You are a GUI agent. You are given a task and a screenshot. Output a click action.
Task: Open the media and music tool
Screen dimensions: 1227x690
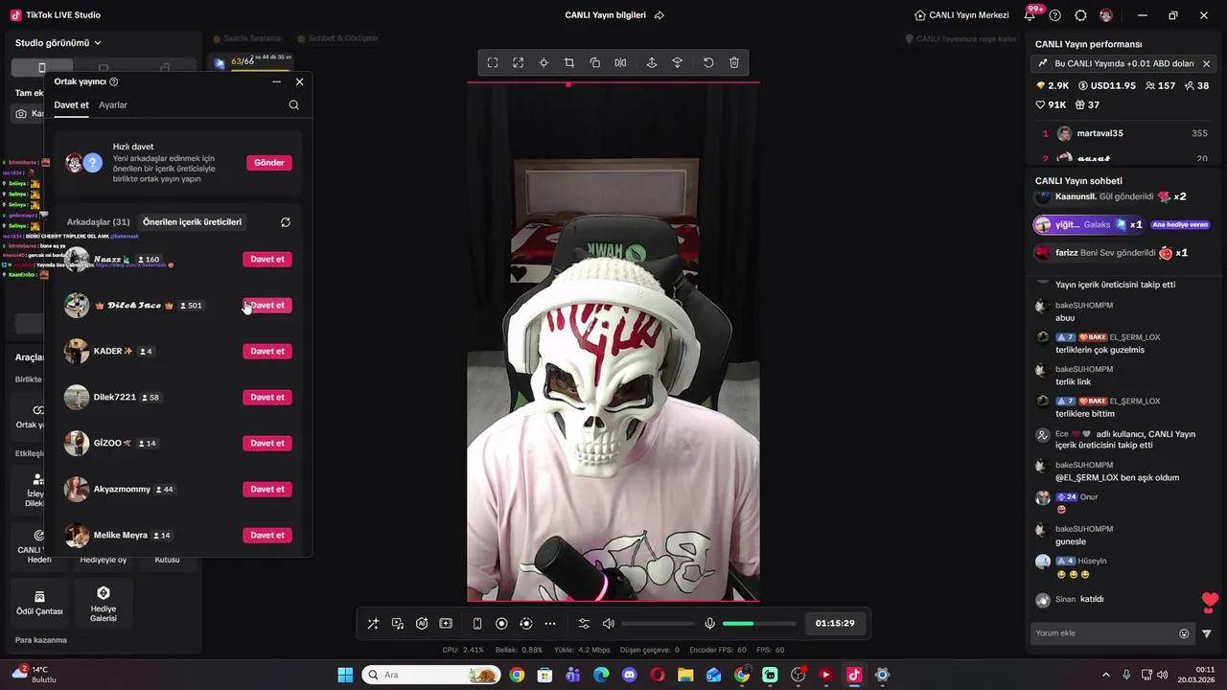398,624
